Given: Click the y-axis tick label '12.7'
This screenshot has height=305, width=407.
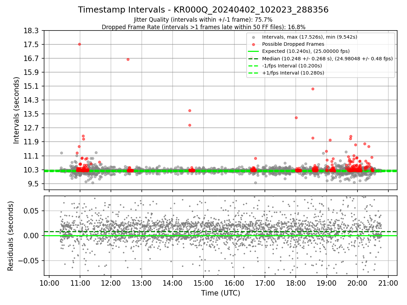Looking at the screenshot, I should pos(32,128).
